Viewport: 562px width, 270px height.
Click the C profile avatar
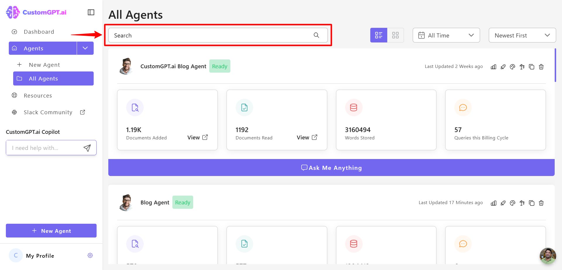point(16,255)
